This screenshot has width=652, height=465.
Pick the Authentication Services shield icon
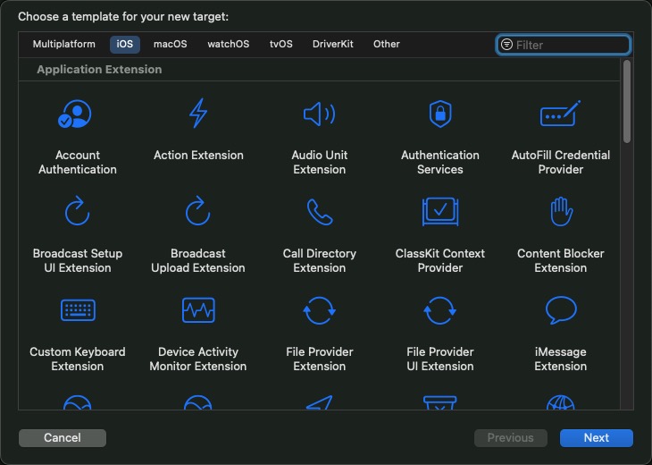440,114
